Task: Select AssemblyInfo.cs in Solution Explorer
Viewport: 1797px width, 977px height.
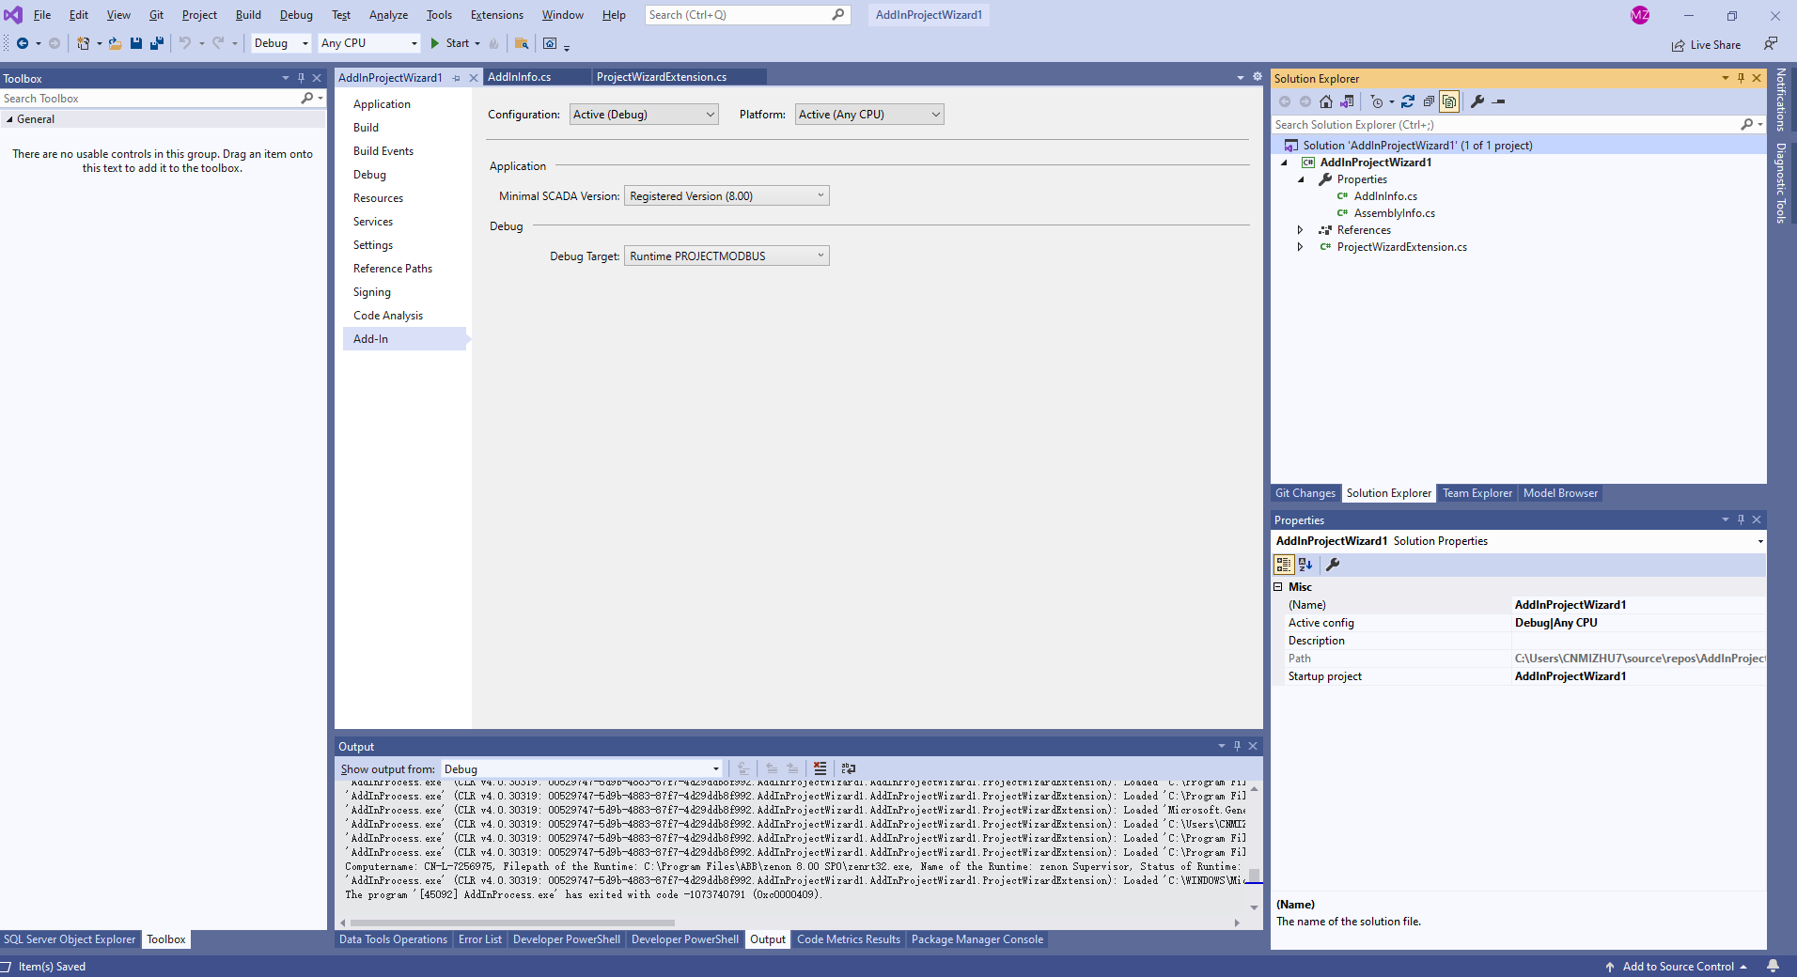Action: pyautogui.click(x=1394, y=213)
